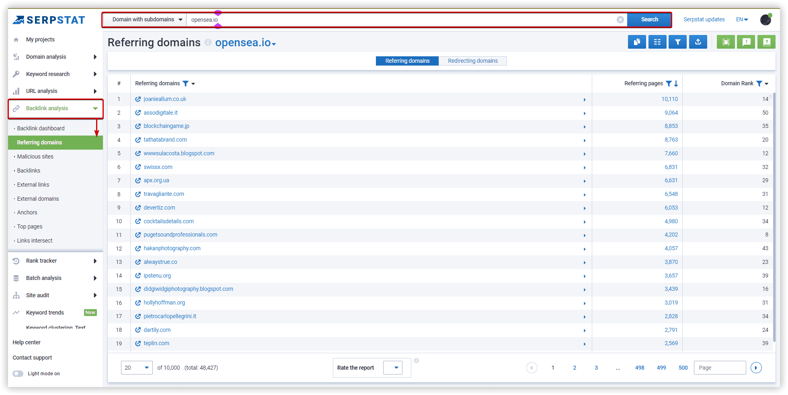Open Backlink dashboard in sidebar
The width and height of the screenshot is (788, 395).
pos(41,128)
